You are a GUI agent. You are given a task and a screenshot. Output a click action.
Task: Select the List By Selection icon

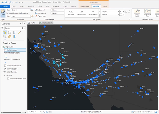(x=15, y=32)
